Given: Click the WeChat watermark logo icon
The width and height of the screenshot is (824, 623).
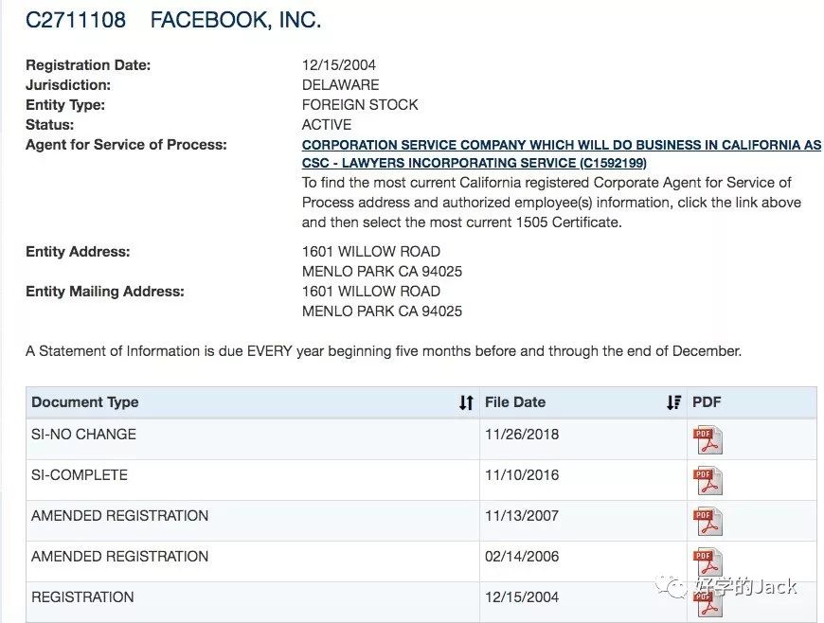Looking at the screenshot, I should [676, 587].
